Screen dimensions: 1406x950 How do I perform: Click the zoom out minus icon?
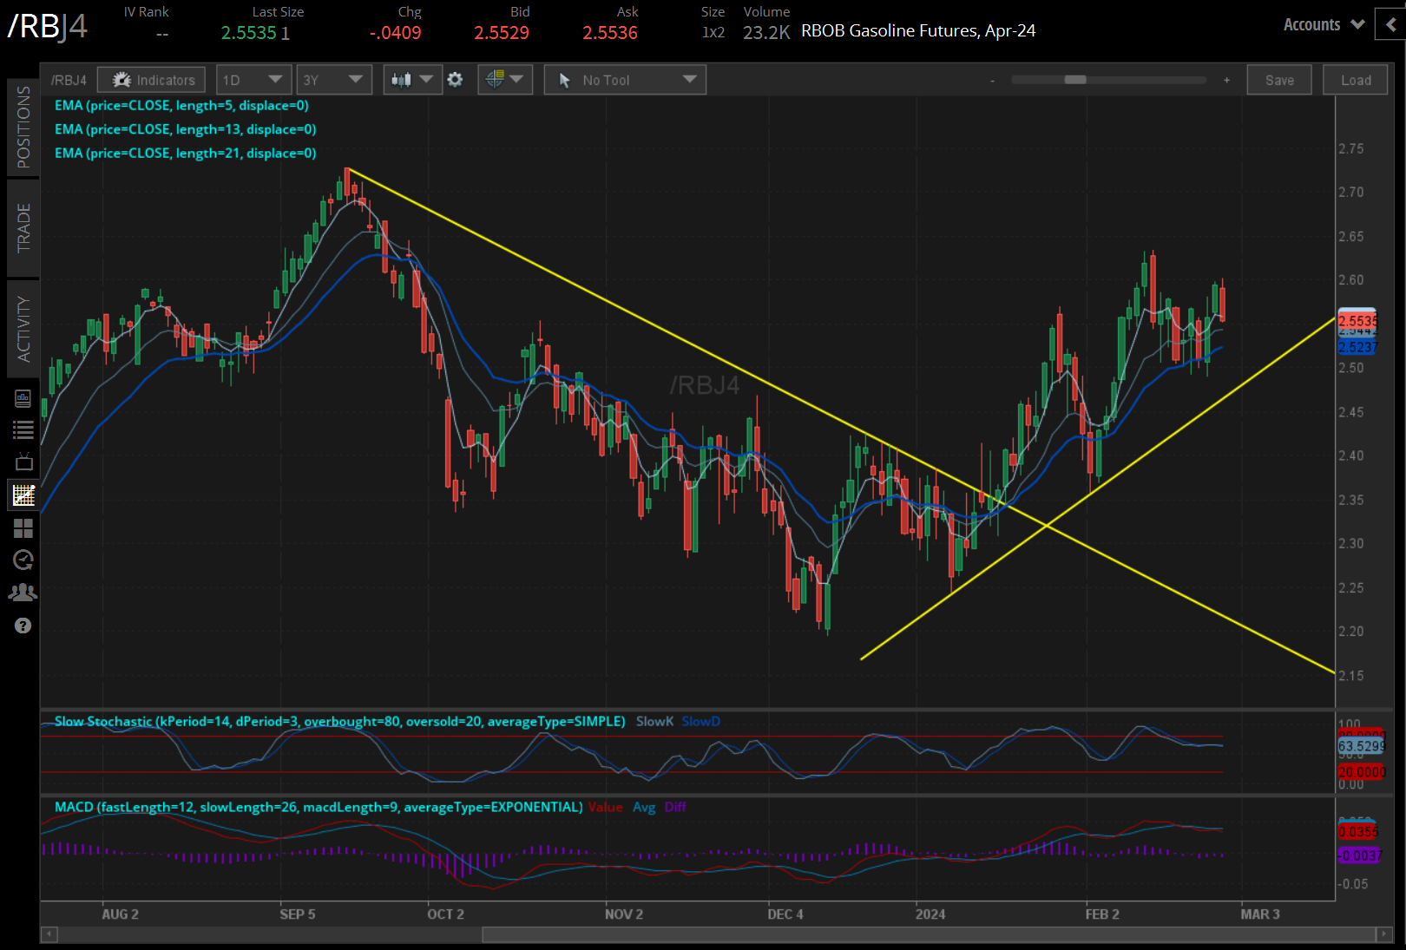tap(993, 80)
